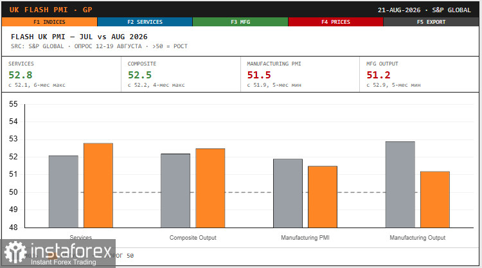Click the 'с 52.1, 6-мес макс' note
The image size is (482, 268).
click(37, 85)
